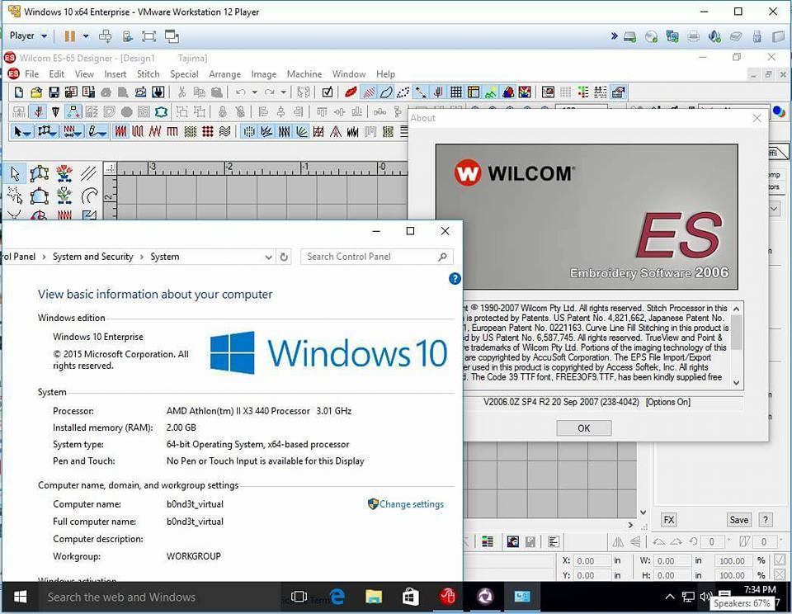
Task: Select the Tatami fill stitch icon
Action: point(190,131)
